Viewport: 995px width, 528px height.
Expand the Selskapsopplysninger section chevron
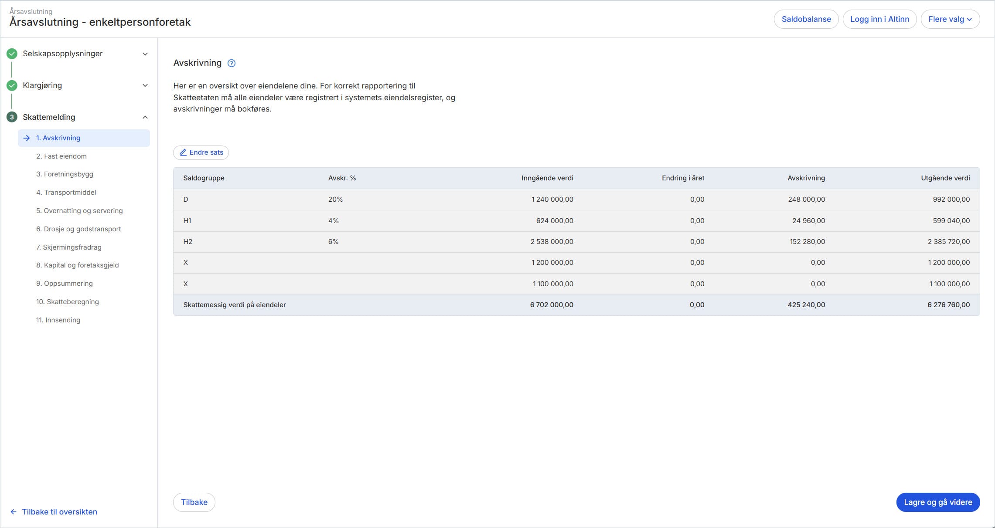pyautogui.click(x=145, y=54)
